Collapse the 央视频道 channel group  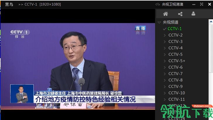point(159,22)
